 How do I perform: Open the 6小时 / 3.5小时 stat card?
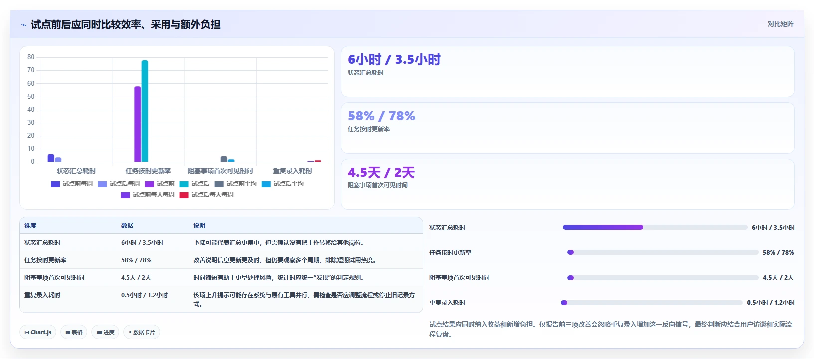click(567, 72)
